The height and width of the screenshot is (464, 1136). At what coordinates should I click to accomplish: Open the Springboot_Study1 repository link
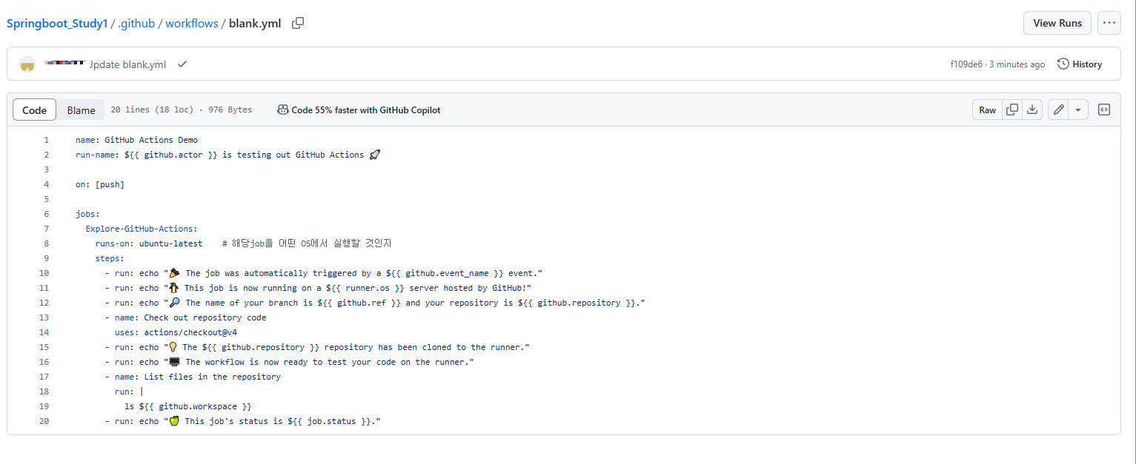coord(58,23)
